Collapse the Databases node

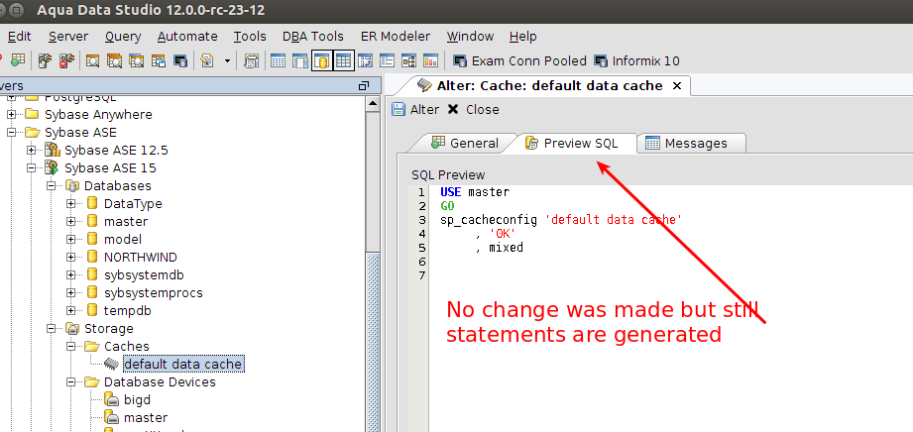point(51,185)
